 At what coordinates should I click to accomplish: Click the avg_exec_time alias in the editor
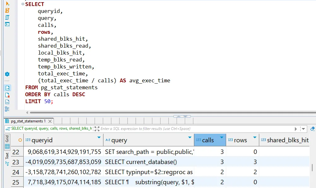coord(150,81)
